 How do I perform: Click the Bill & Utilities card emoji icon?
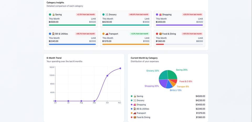53,34
